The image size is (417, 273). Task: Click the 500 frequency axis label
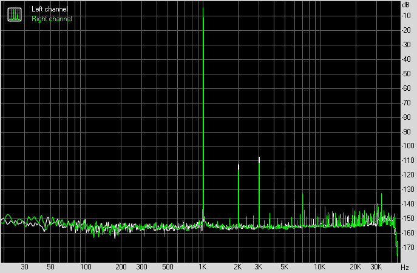pyautogui.click(x=168, y=266)
